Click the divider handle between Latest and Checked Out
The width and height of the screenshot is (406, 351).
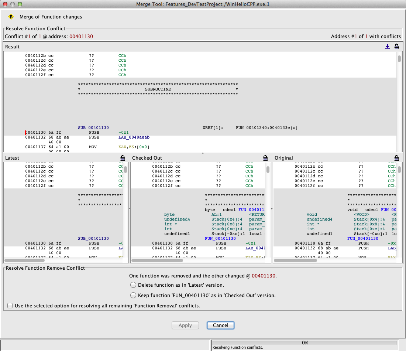130,209
